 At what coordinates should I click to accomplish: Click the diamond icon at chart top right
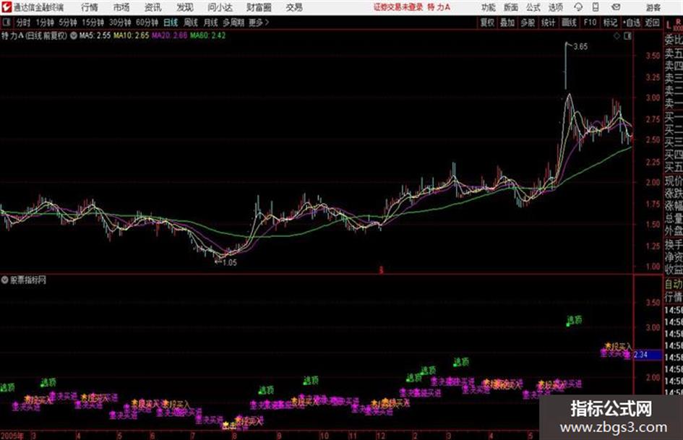(x=617, y=36)
